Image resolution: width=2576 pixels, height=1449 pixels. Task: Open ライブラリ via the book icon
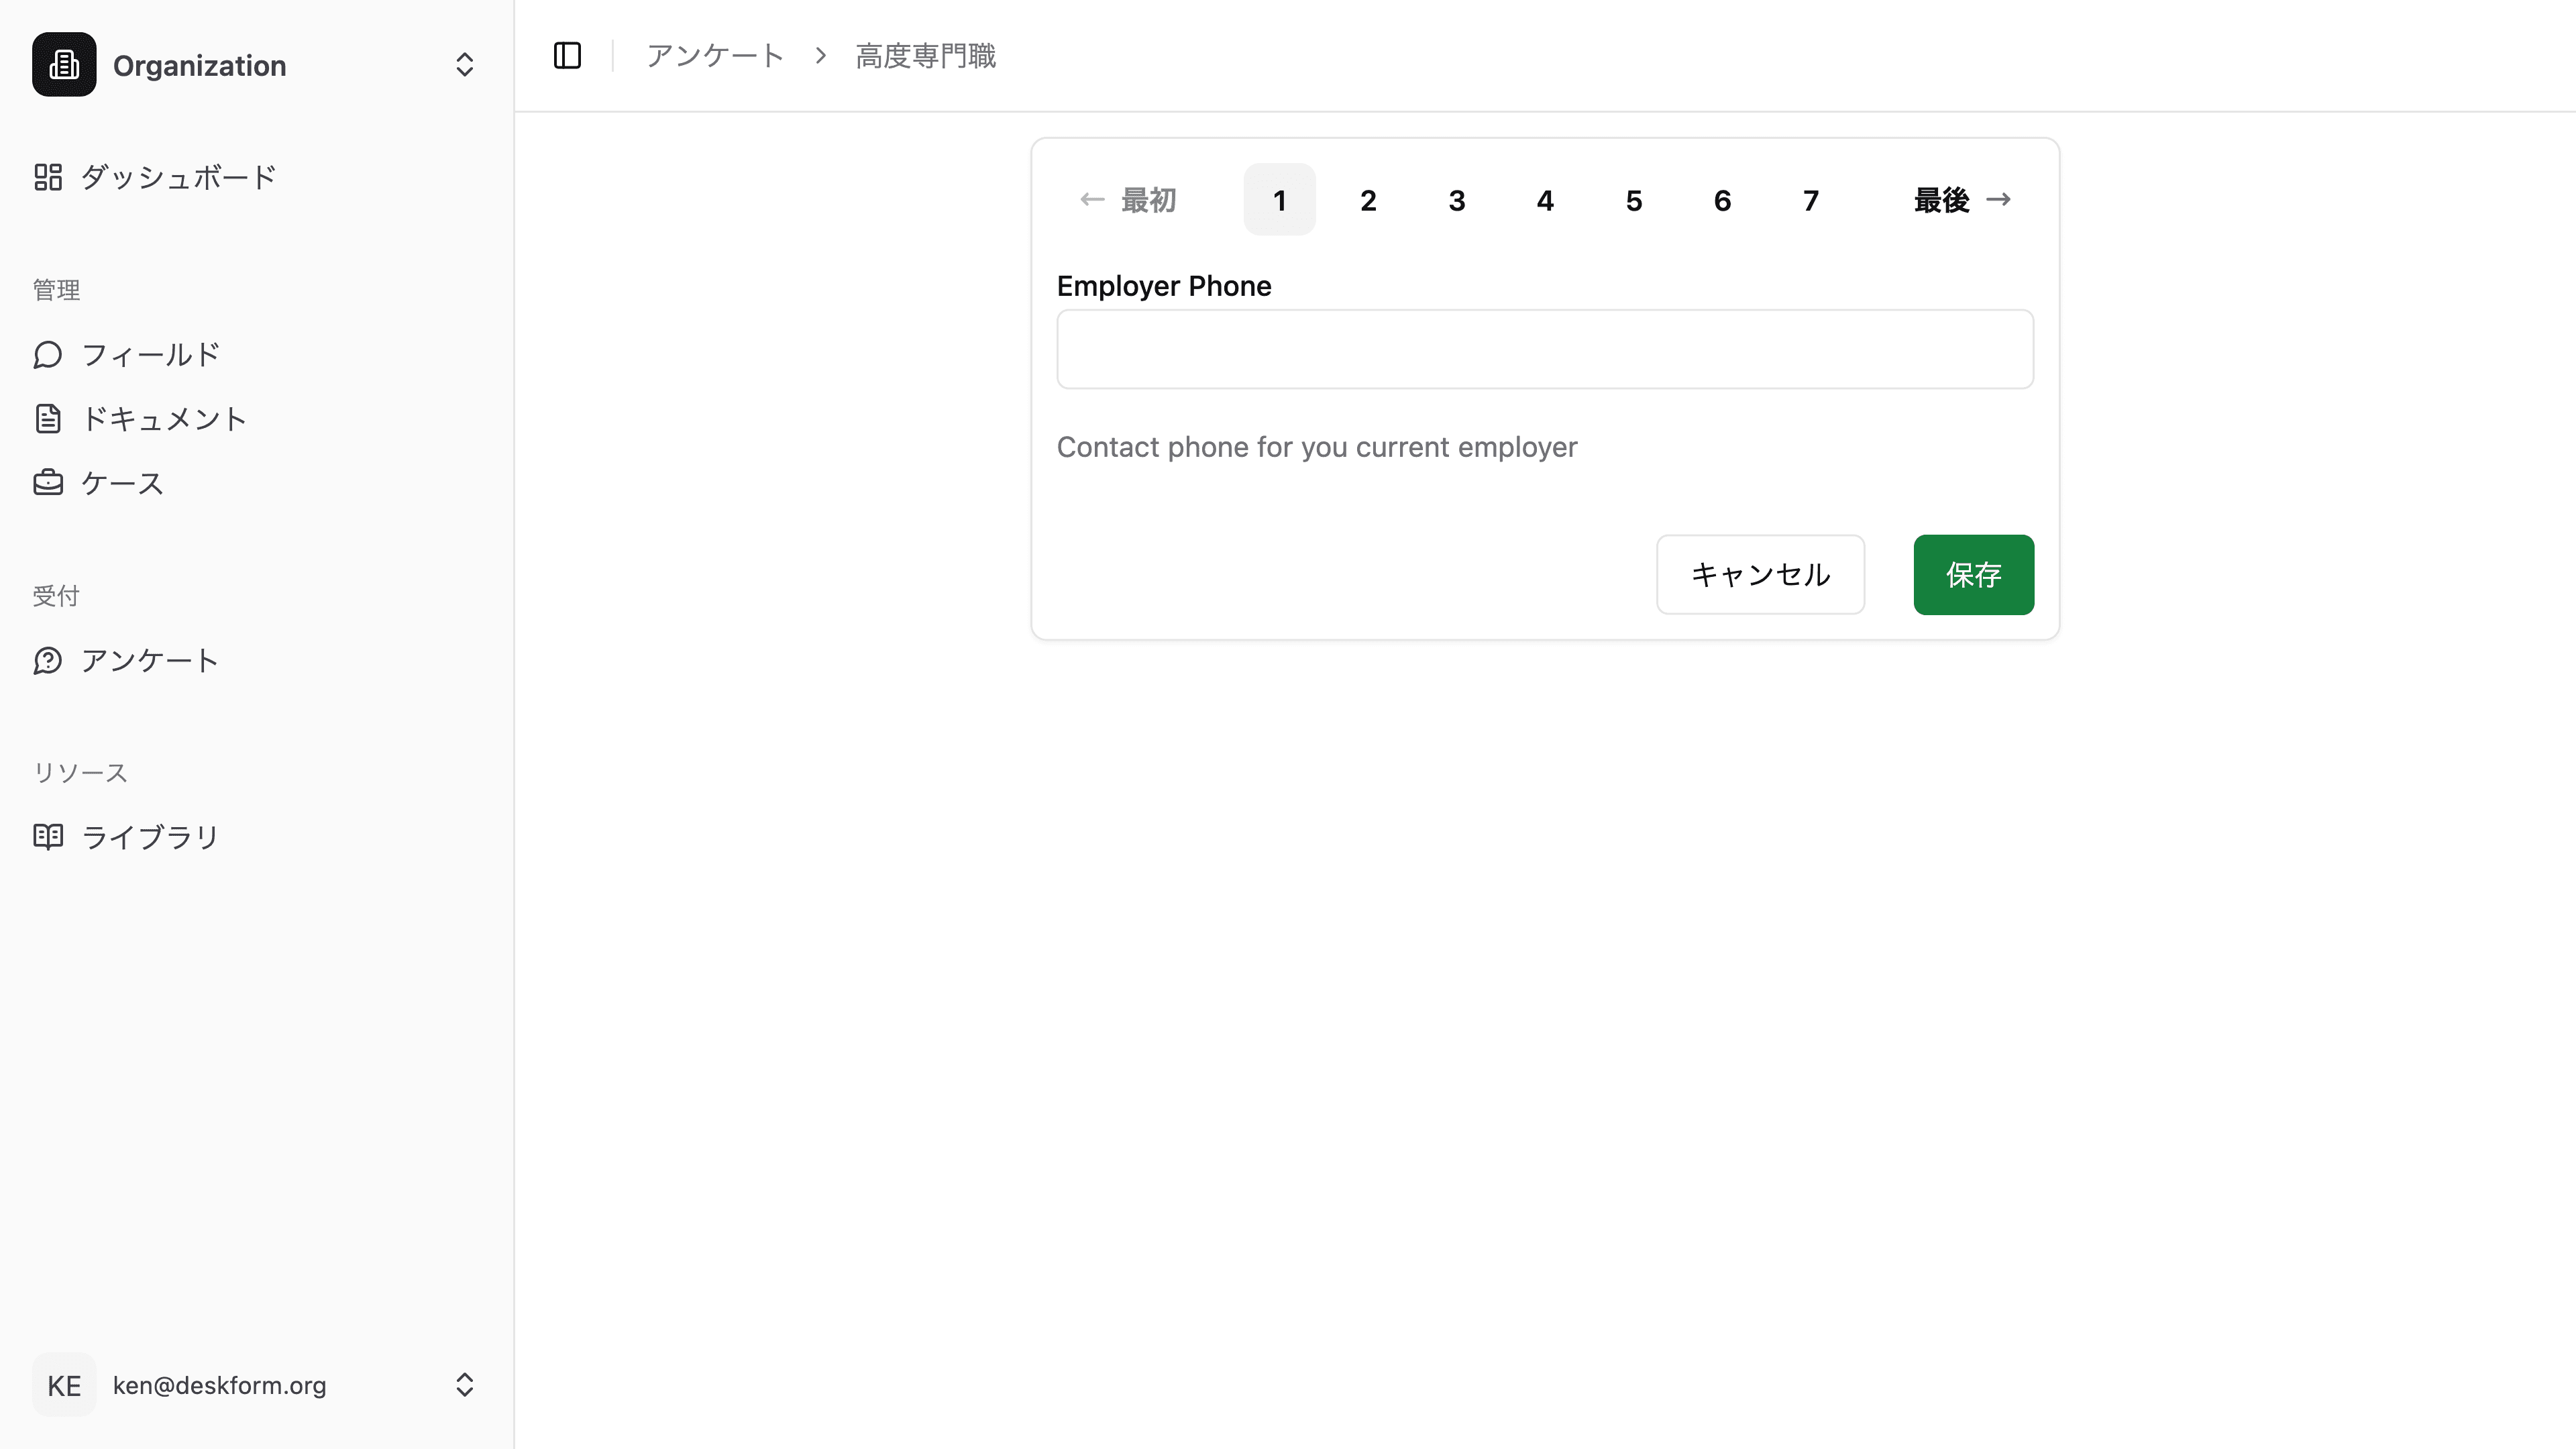[x=48, y=836]
